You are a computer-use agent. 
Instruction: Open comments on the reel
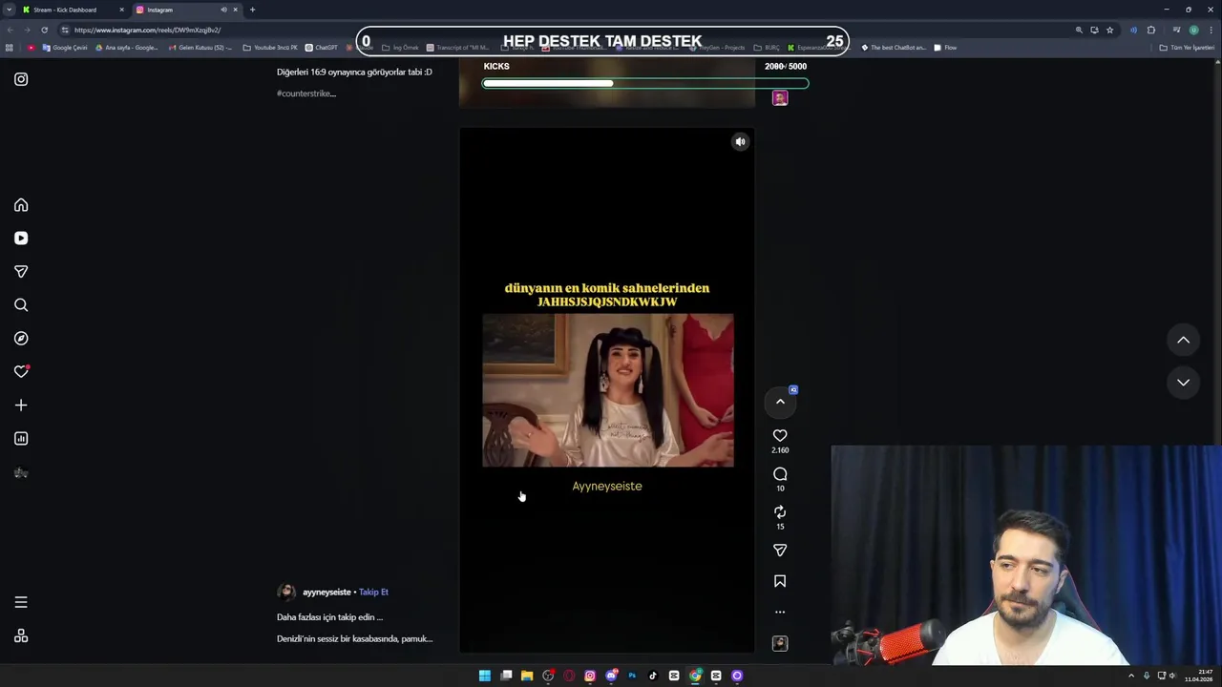pyautogui.click(x=780, y=474)
